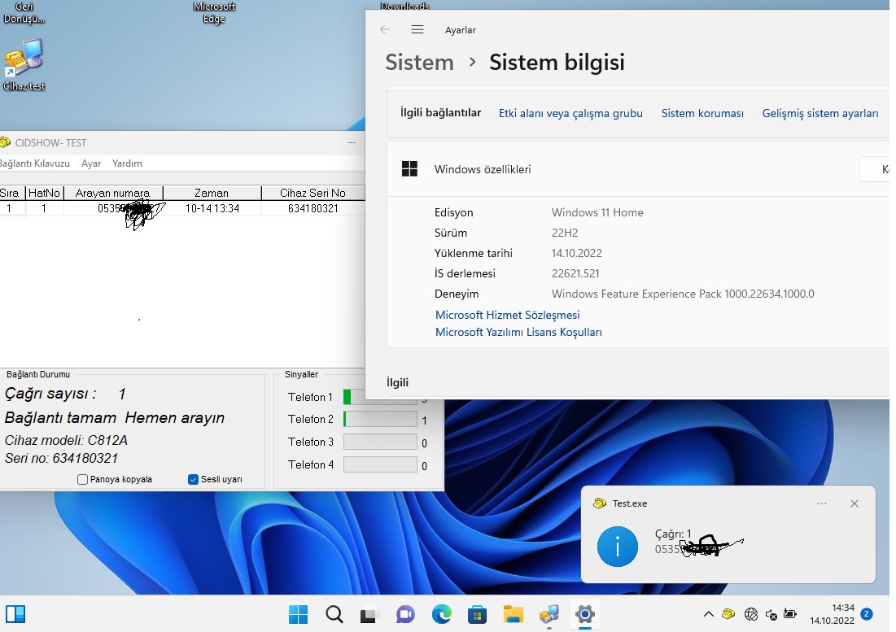This screenshot has width=896, height=632.
Task: Minimize the CIDSHOW-TEST window
Action: [x=352, y=142]
